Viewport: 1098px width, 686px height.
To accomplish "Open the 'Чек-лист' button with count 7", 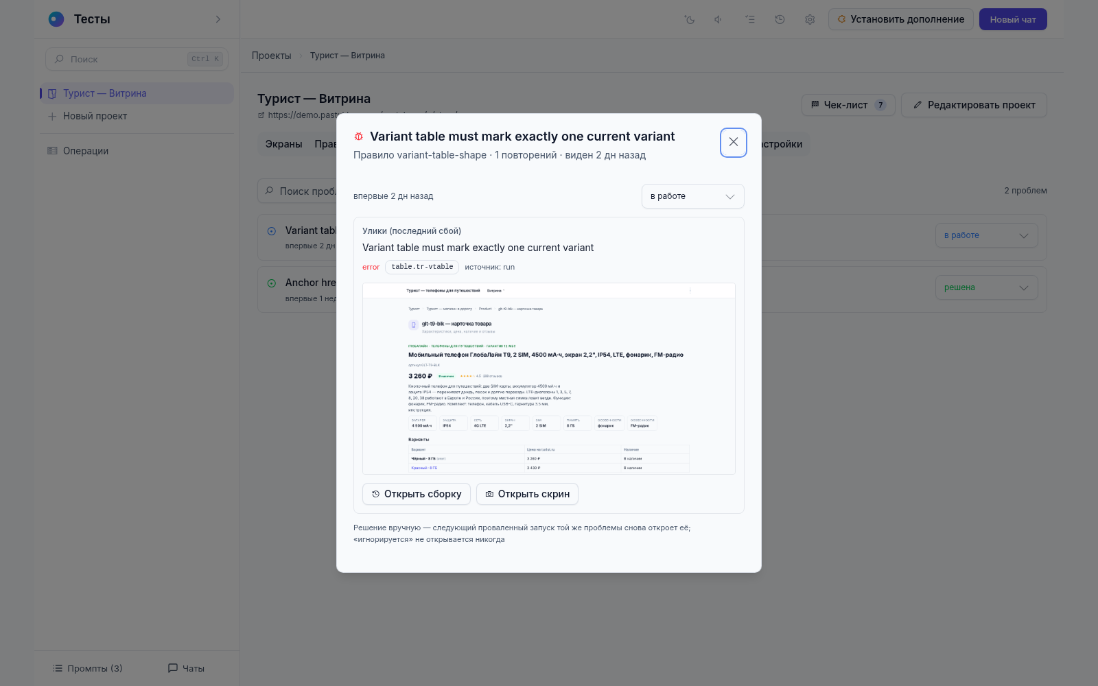I will pos(848,105).
